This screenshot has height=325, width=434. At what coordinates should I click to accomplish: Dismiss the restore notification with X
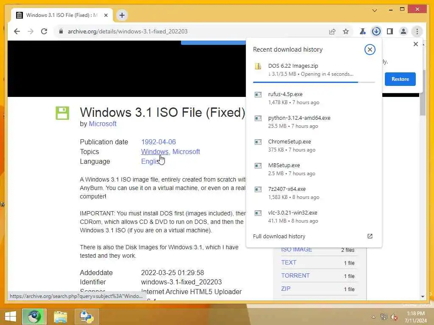[x=415, y=44]
